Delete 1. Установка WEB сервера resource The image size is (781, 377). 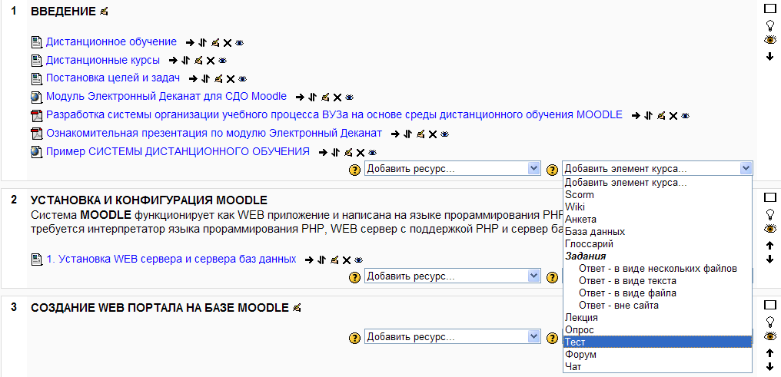(x=347, y=260)
